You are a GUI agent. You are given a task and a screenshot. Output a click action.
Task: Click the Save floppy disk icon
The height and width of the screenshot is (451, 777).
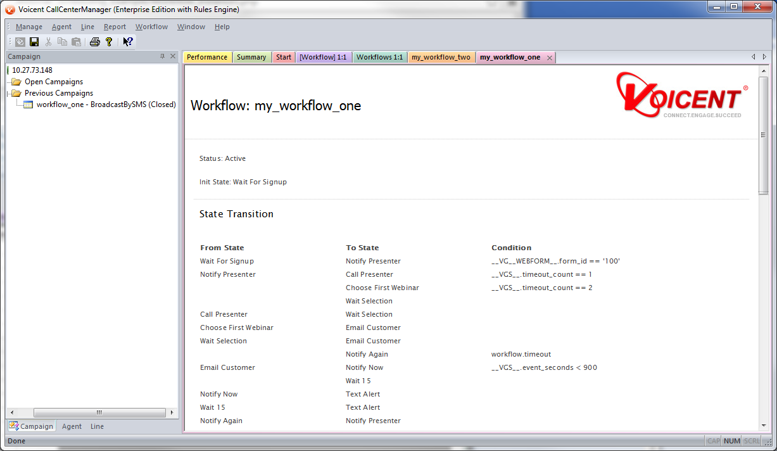[x=34, y=42]
